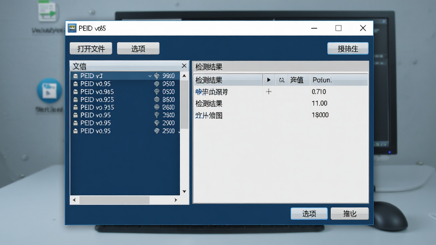The width and height of the screenshot is (436, 245).
Task: Select the row beside value 18000
Action: point(281,115)
